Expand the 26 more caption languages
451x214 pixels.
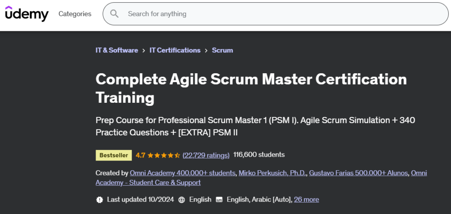point(307,199)
